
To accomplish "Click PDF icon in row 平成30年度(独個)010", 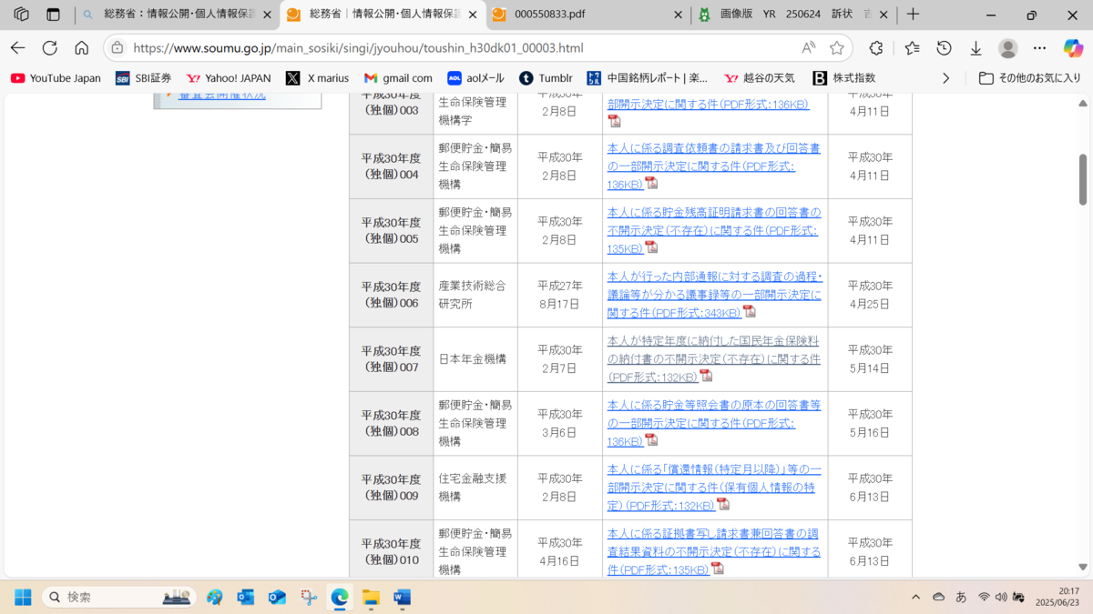I will [x=718, y=569].
